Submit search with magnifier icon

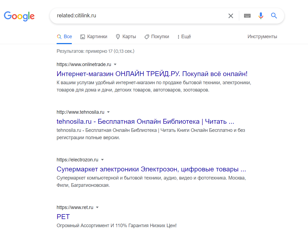click(274, 15)
